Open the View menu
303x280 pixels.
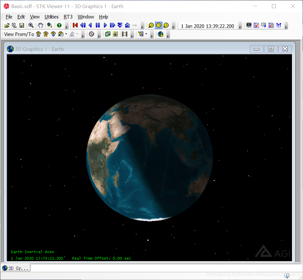point(35,17)
